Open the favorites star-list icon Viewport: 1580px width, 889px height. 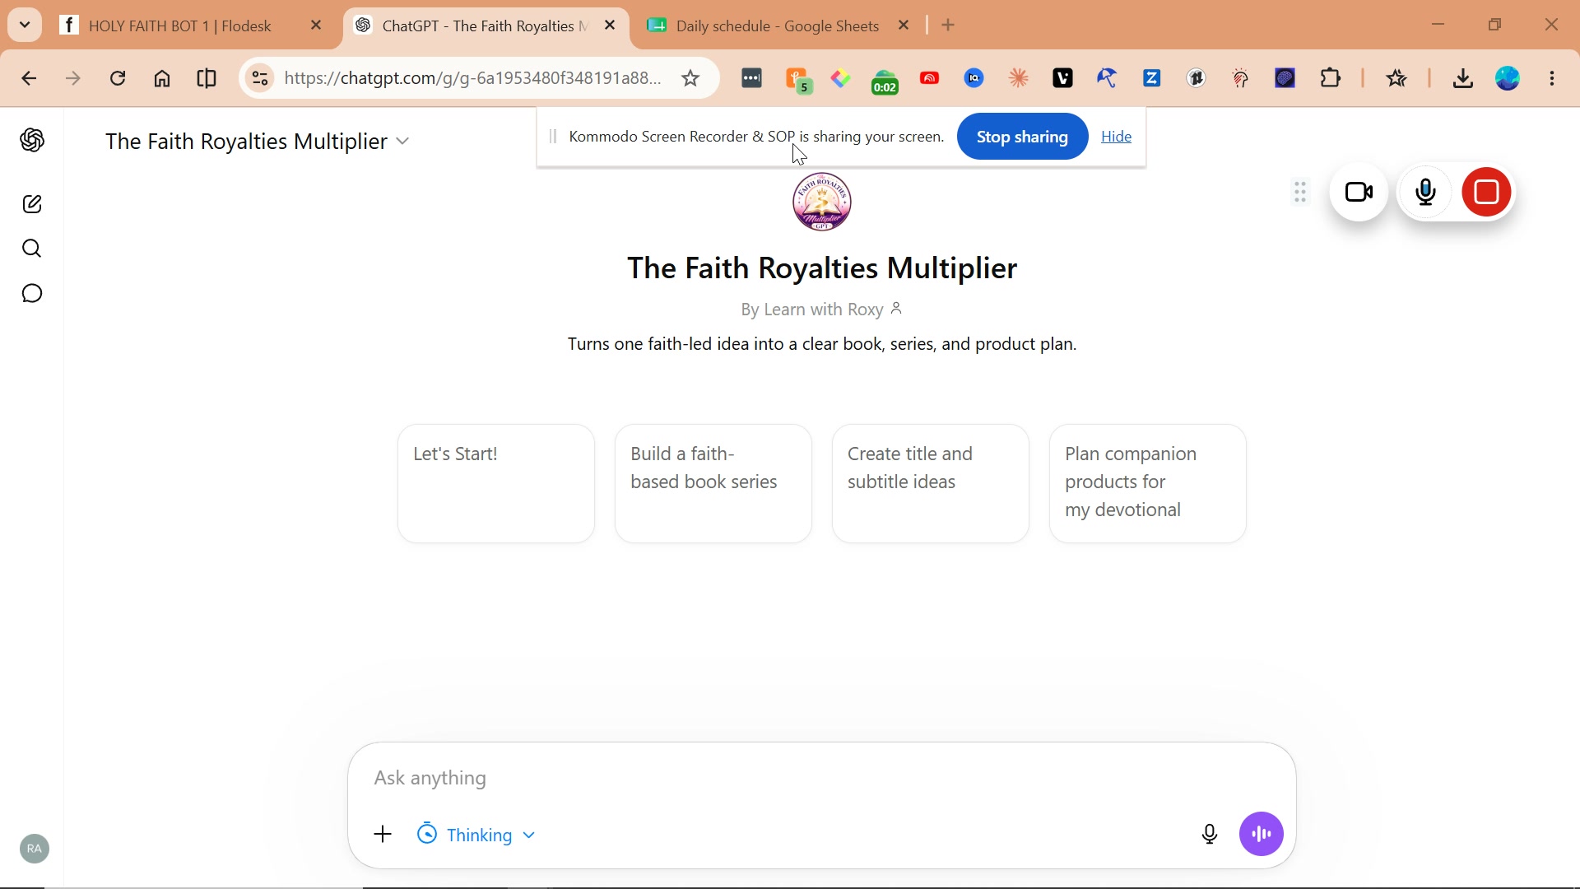[1397, 79]
